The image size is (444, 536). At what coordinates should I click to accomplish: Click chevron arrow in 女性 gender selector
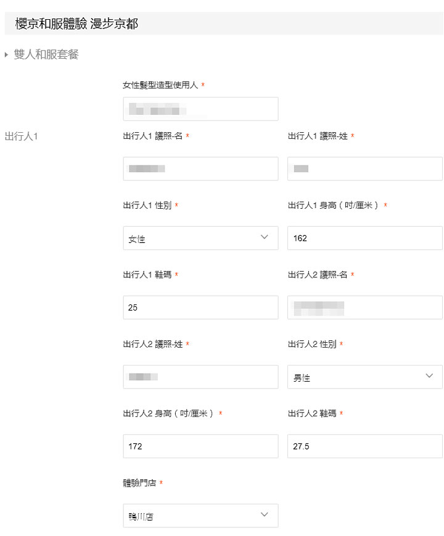pyautogui.click(x=264, y=237)
